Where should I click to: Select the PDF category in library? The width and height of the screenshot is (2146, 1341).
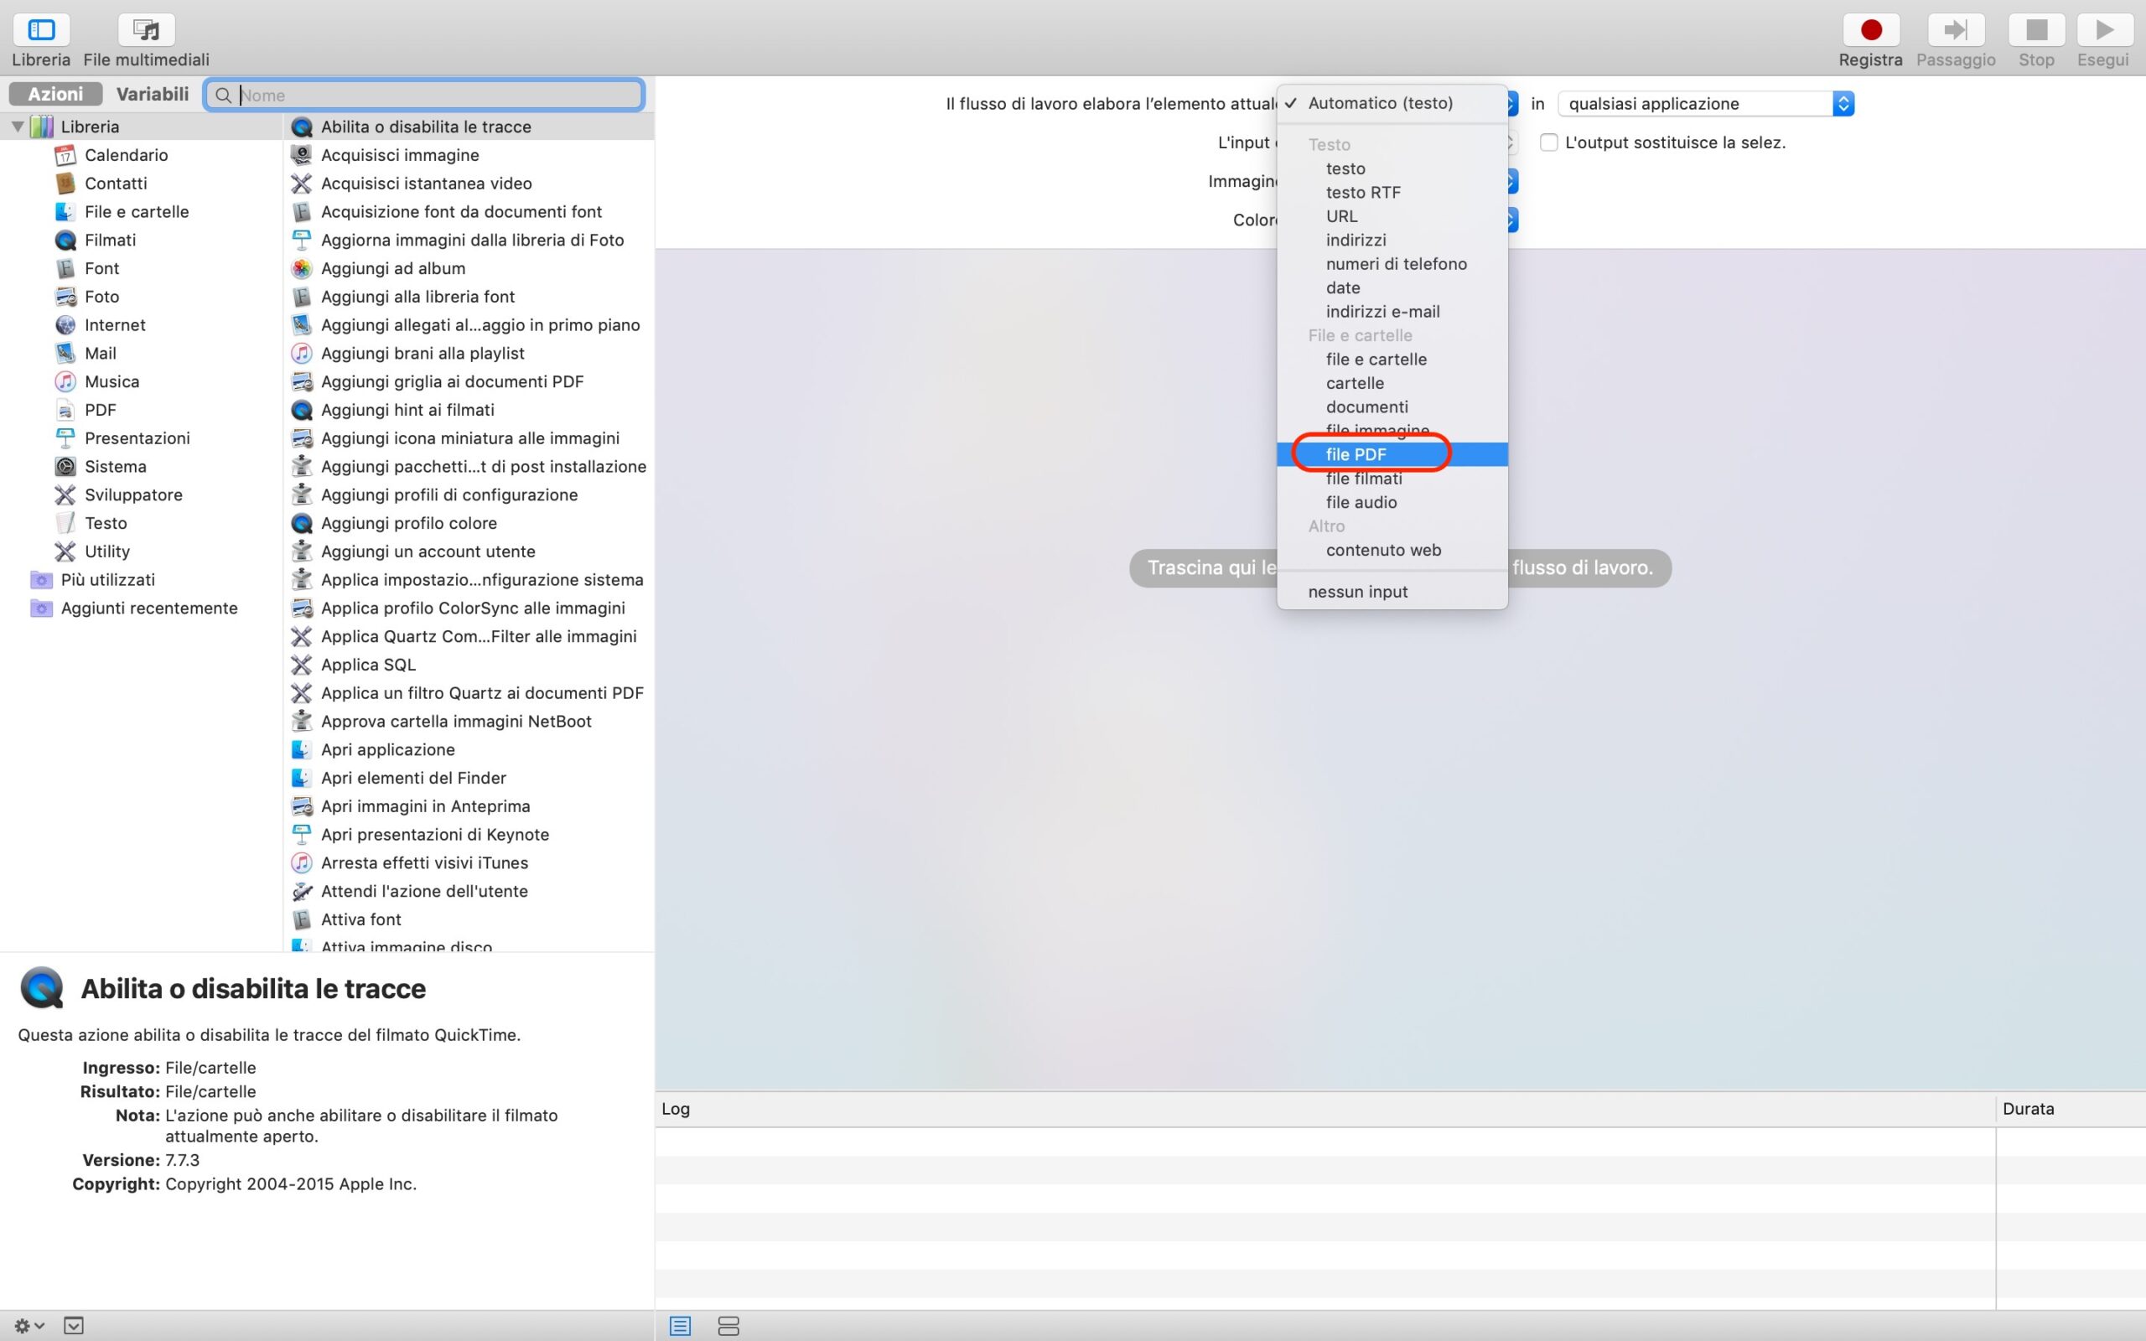pyautogui.click(x=101, y=410)
